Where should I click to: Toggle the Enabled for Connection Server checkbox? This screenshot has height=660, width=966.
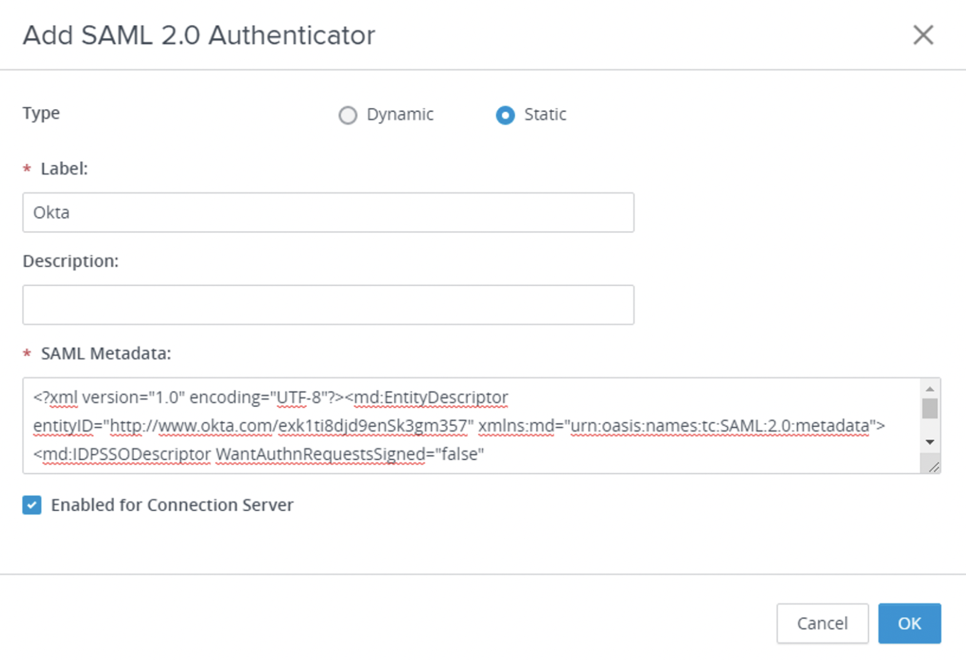(x=32, y=505)
